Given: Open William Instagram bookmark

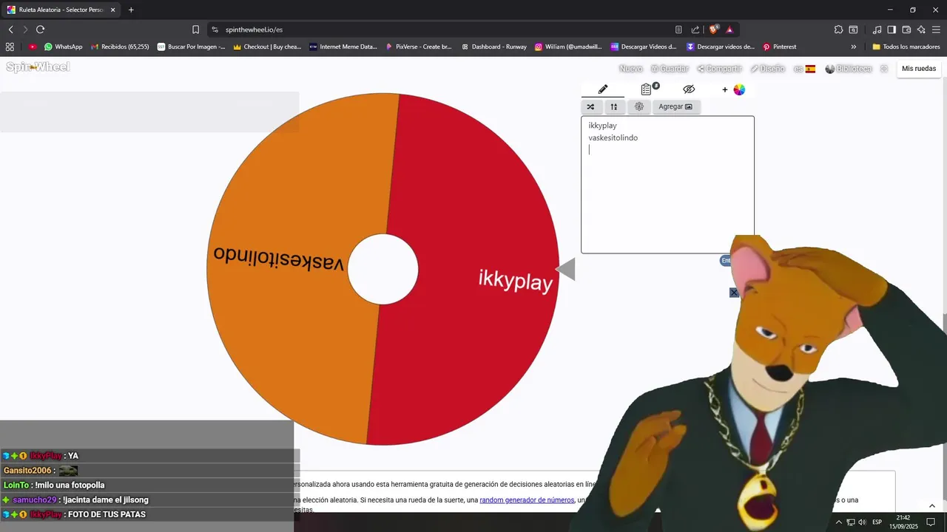Looking at the screenshot, I should pos(568,47).
